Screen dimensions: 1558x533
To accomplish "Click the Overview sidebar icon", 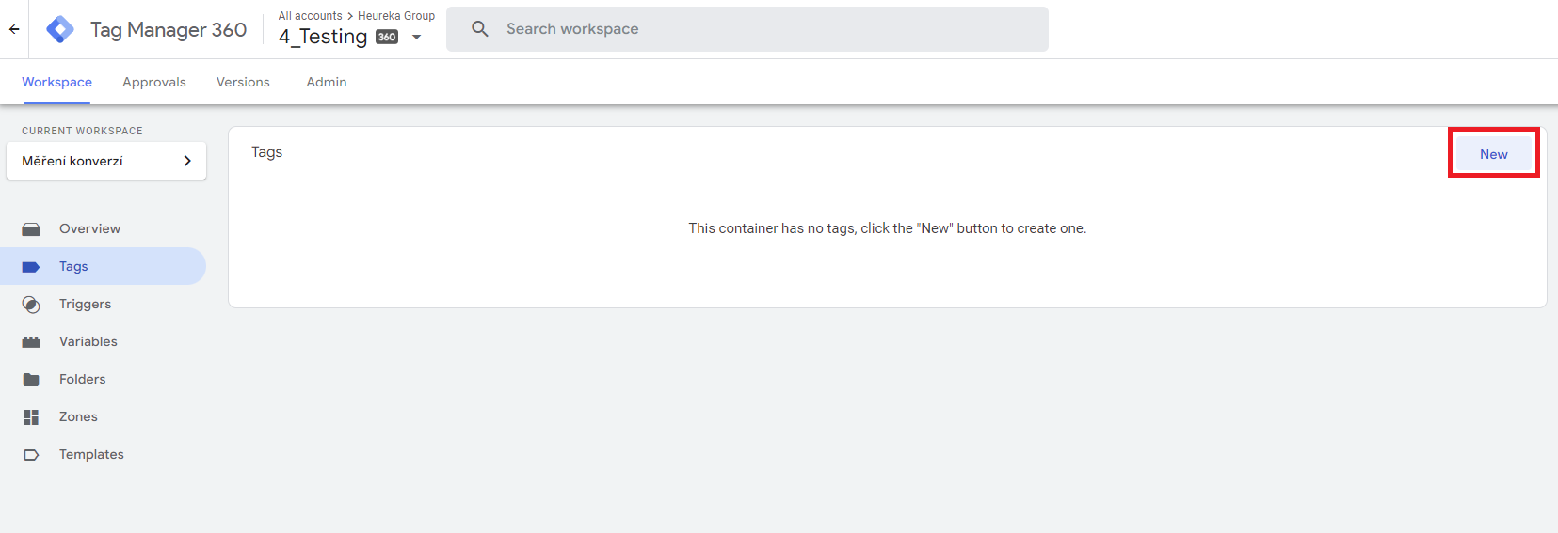I will coord(31,229).
